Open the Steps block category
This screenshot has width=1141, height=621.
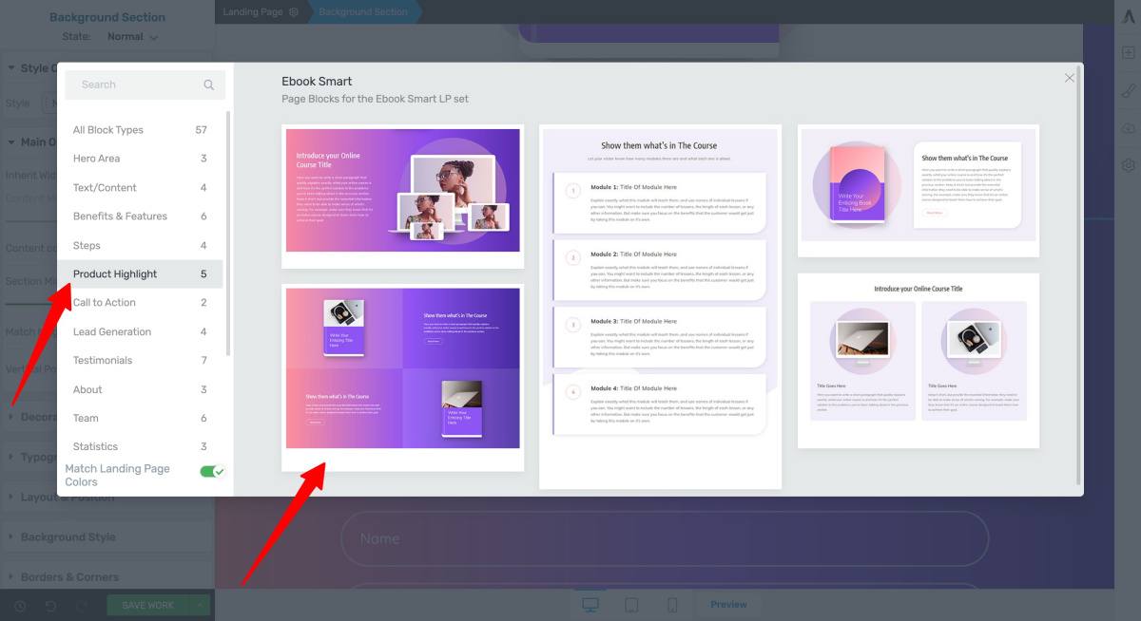tap(140, 246)
